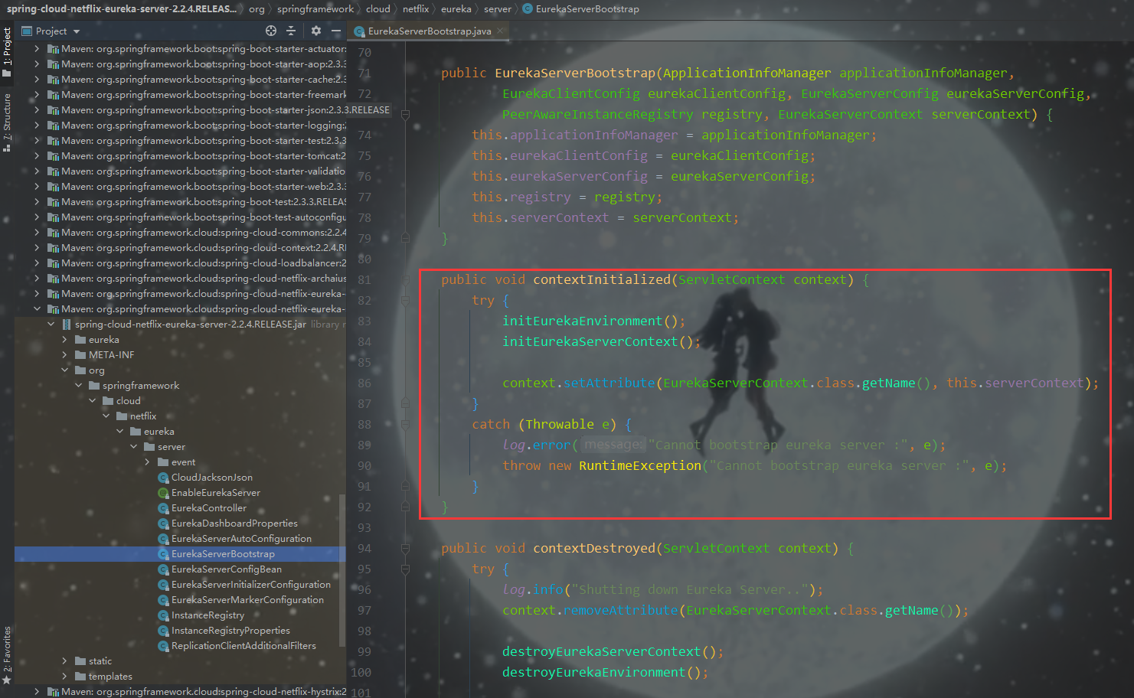1134x698 pixels.
Task: Hide the Project tool window with minus icon
Action: coord(336,31)
